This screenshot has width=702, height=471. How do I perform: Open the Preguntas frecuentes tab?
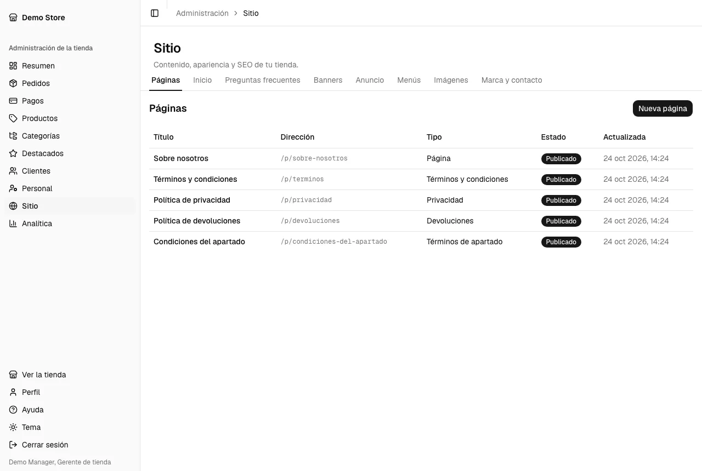[x=263, y=80]
